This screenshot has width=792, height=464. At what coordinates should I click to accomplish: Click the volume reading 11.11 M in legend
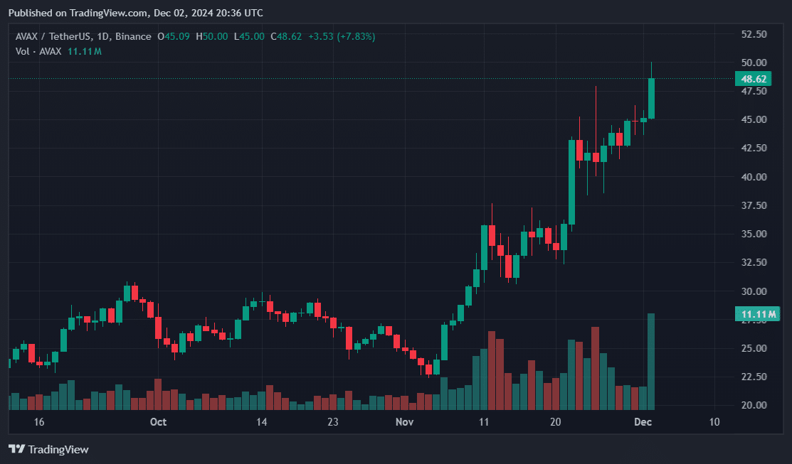tap(85, 51)
